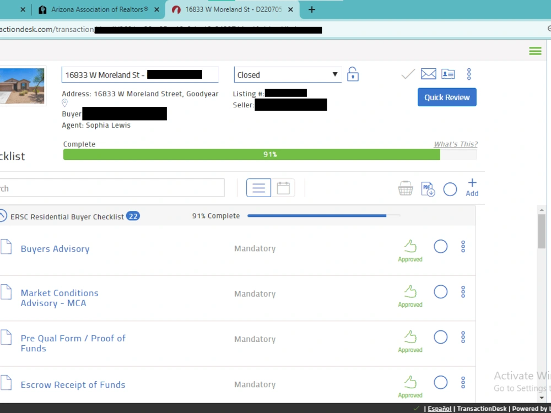
Task: Select the 16833 W Moreland St tab
Action: (232, 9)
